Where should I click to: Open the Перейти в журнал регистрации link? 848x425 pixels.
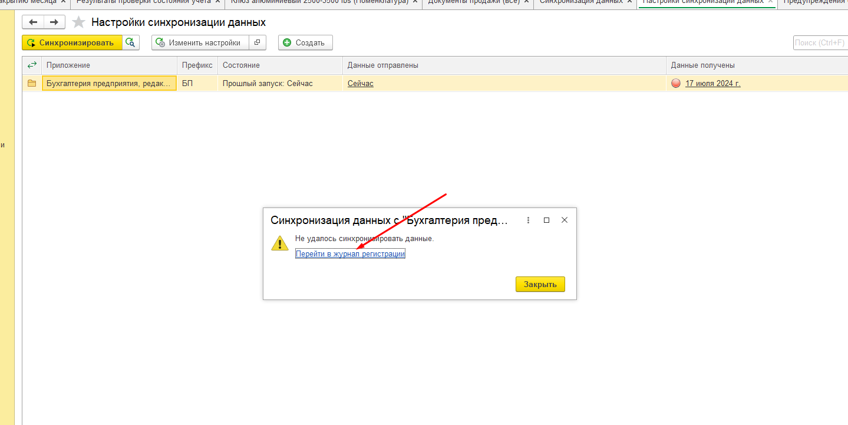point(350,254)
